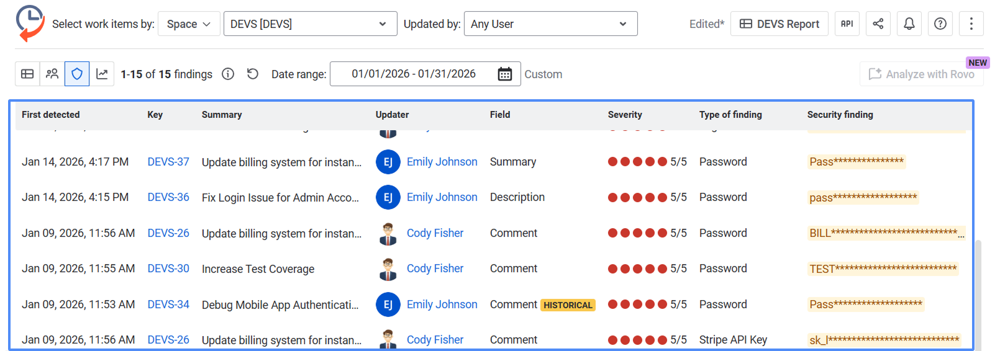
Task: Open the chart view icon
Action: (102, 74)
